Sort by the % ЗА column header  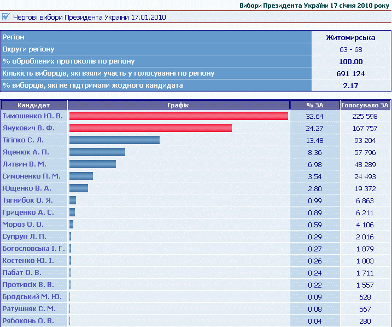tap(314, 105)
